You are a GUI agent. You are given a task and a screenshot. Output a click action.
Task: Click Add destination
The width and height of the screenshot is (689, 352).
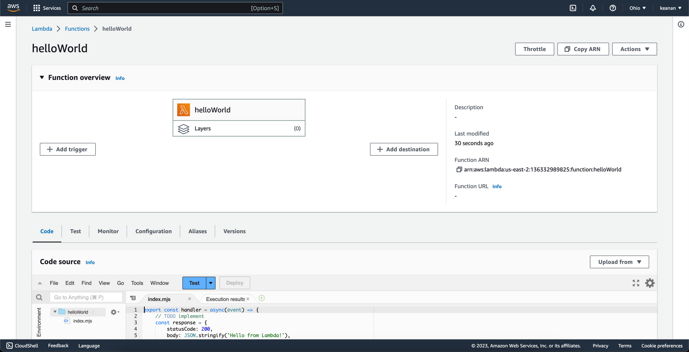tap(404, 149)
